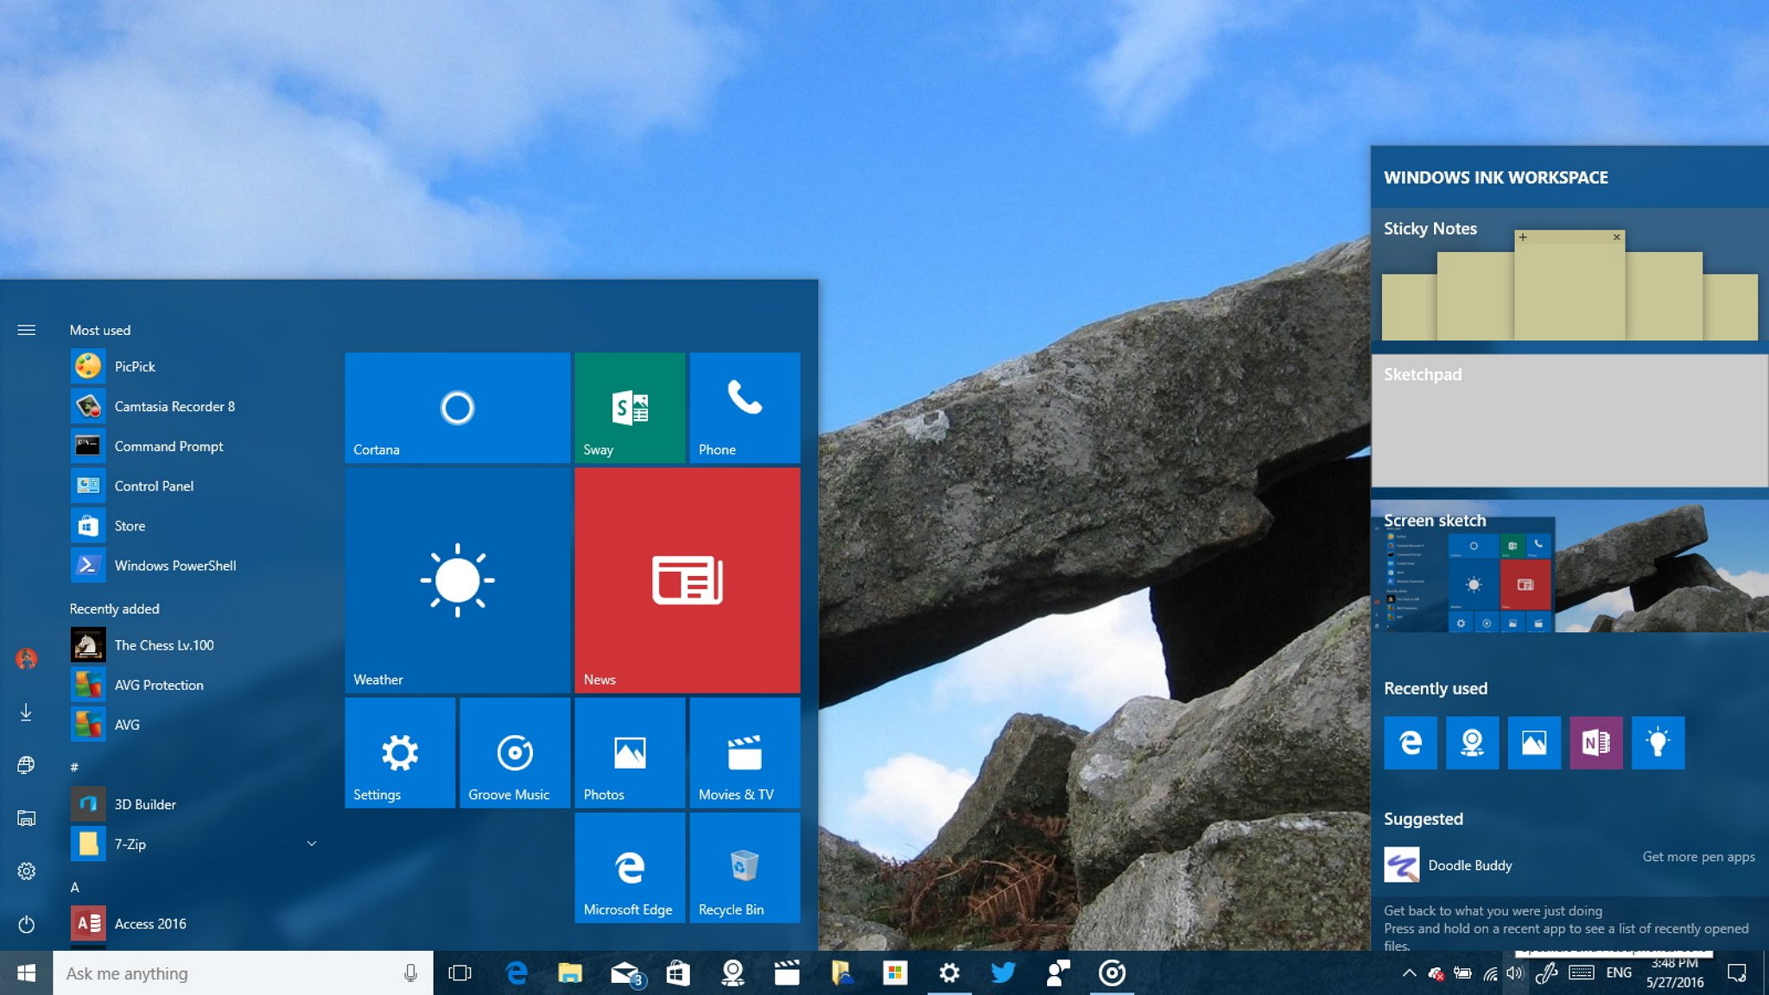Screen dimensions: 1769x995
Task: Open the touch keyboard tray icon
Action: click(x=1582, y=973)
